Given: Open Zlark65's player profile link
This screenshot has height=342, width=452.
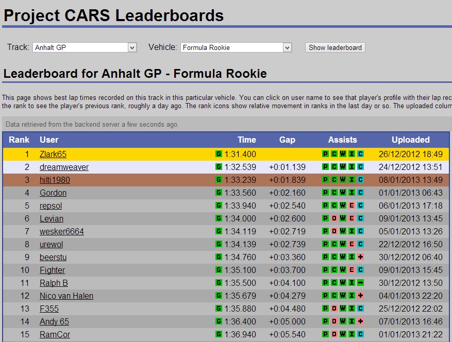Looking at the screenshot, I should click(x=53, y=154).
